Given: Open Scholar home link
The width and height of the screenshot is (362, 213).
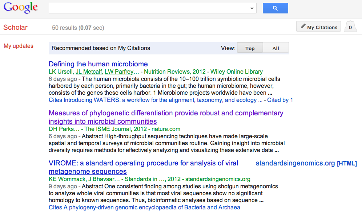Looking at the screenshot, I should tap(16, 28).
